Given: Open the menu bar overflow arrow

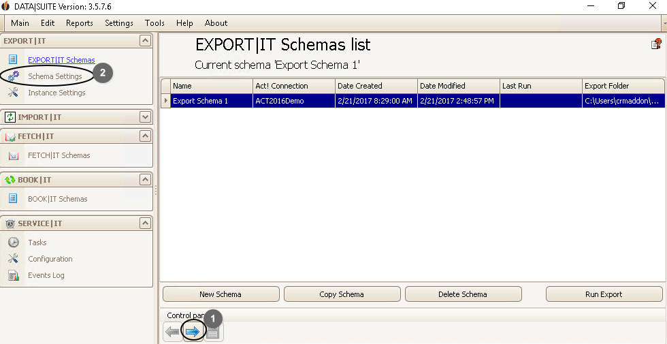Looking at the screenshot, I should pyautogui.click(x=664, y=23).
